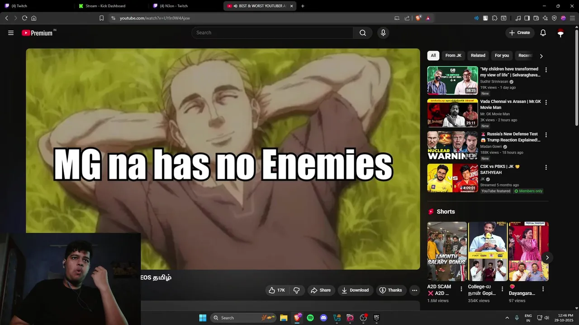
Task: Bookmark this page icon in address bar
Action: pos(101,18)
